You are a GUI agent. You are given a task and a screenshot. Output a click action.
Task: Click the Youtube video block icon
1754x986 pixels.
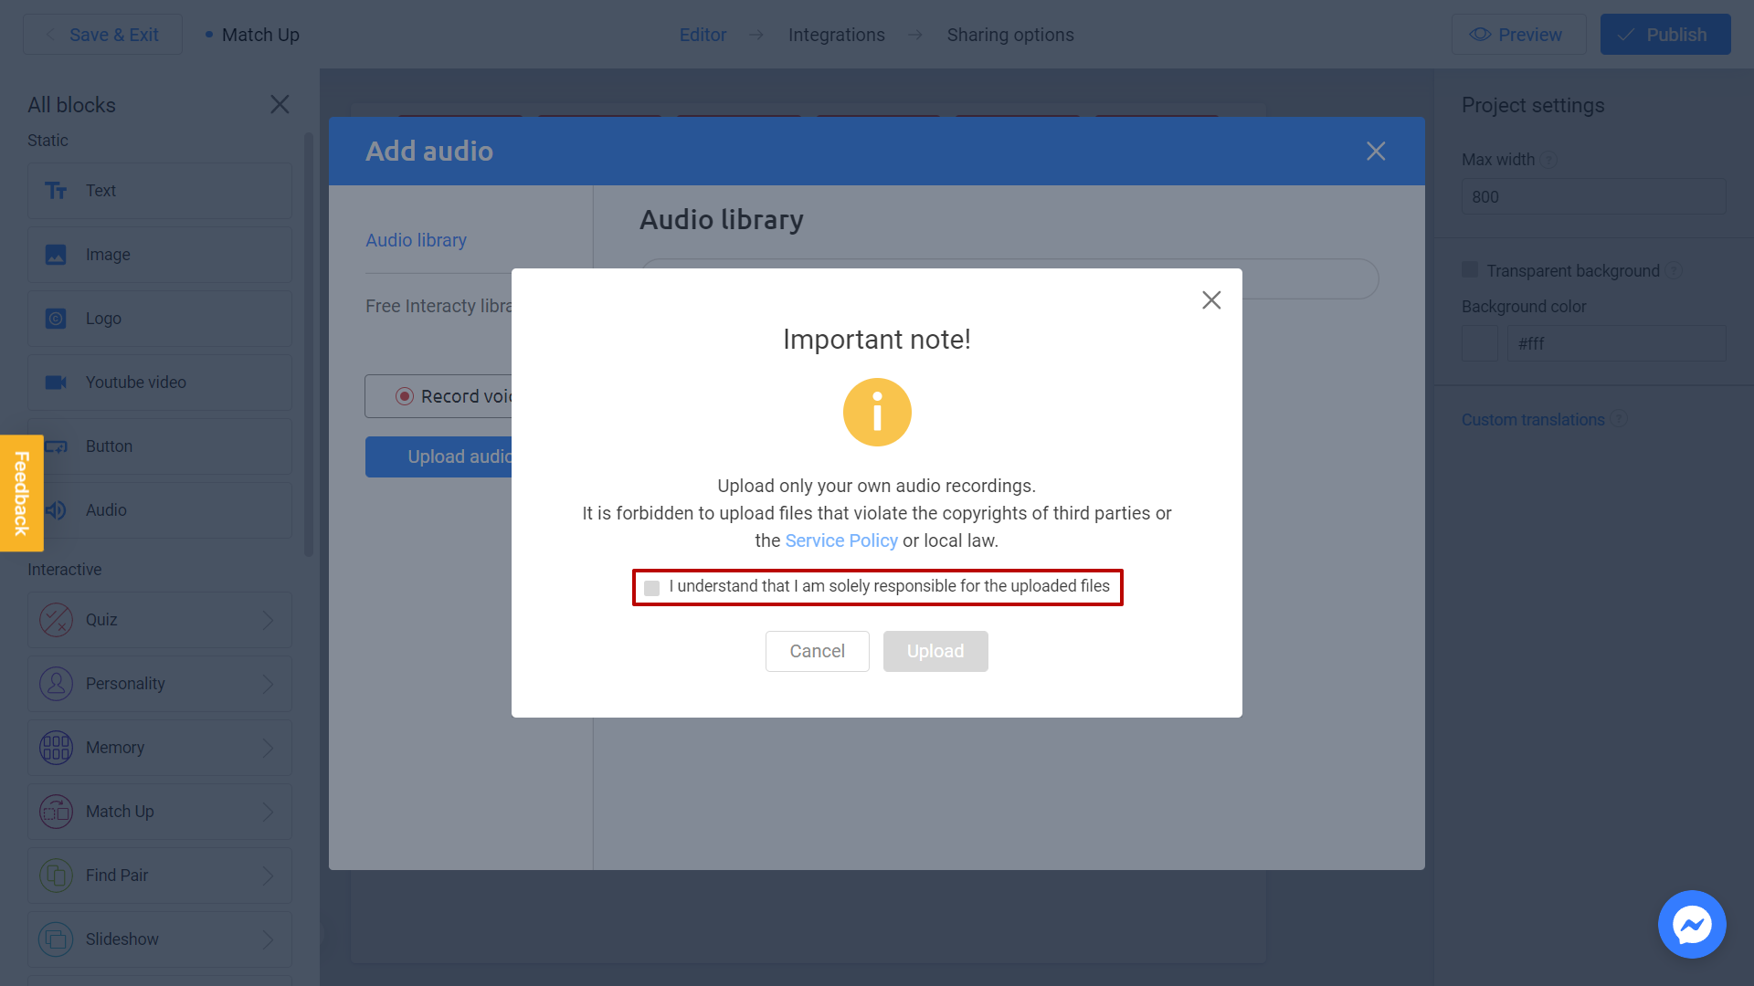point(57,382)
